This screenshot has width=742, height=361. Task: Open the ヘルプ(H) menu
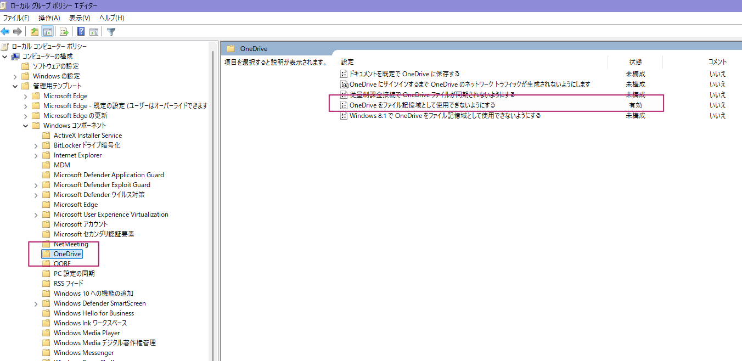(x=112, y=18)
